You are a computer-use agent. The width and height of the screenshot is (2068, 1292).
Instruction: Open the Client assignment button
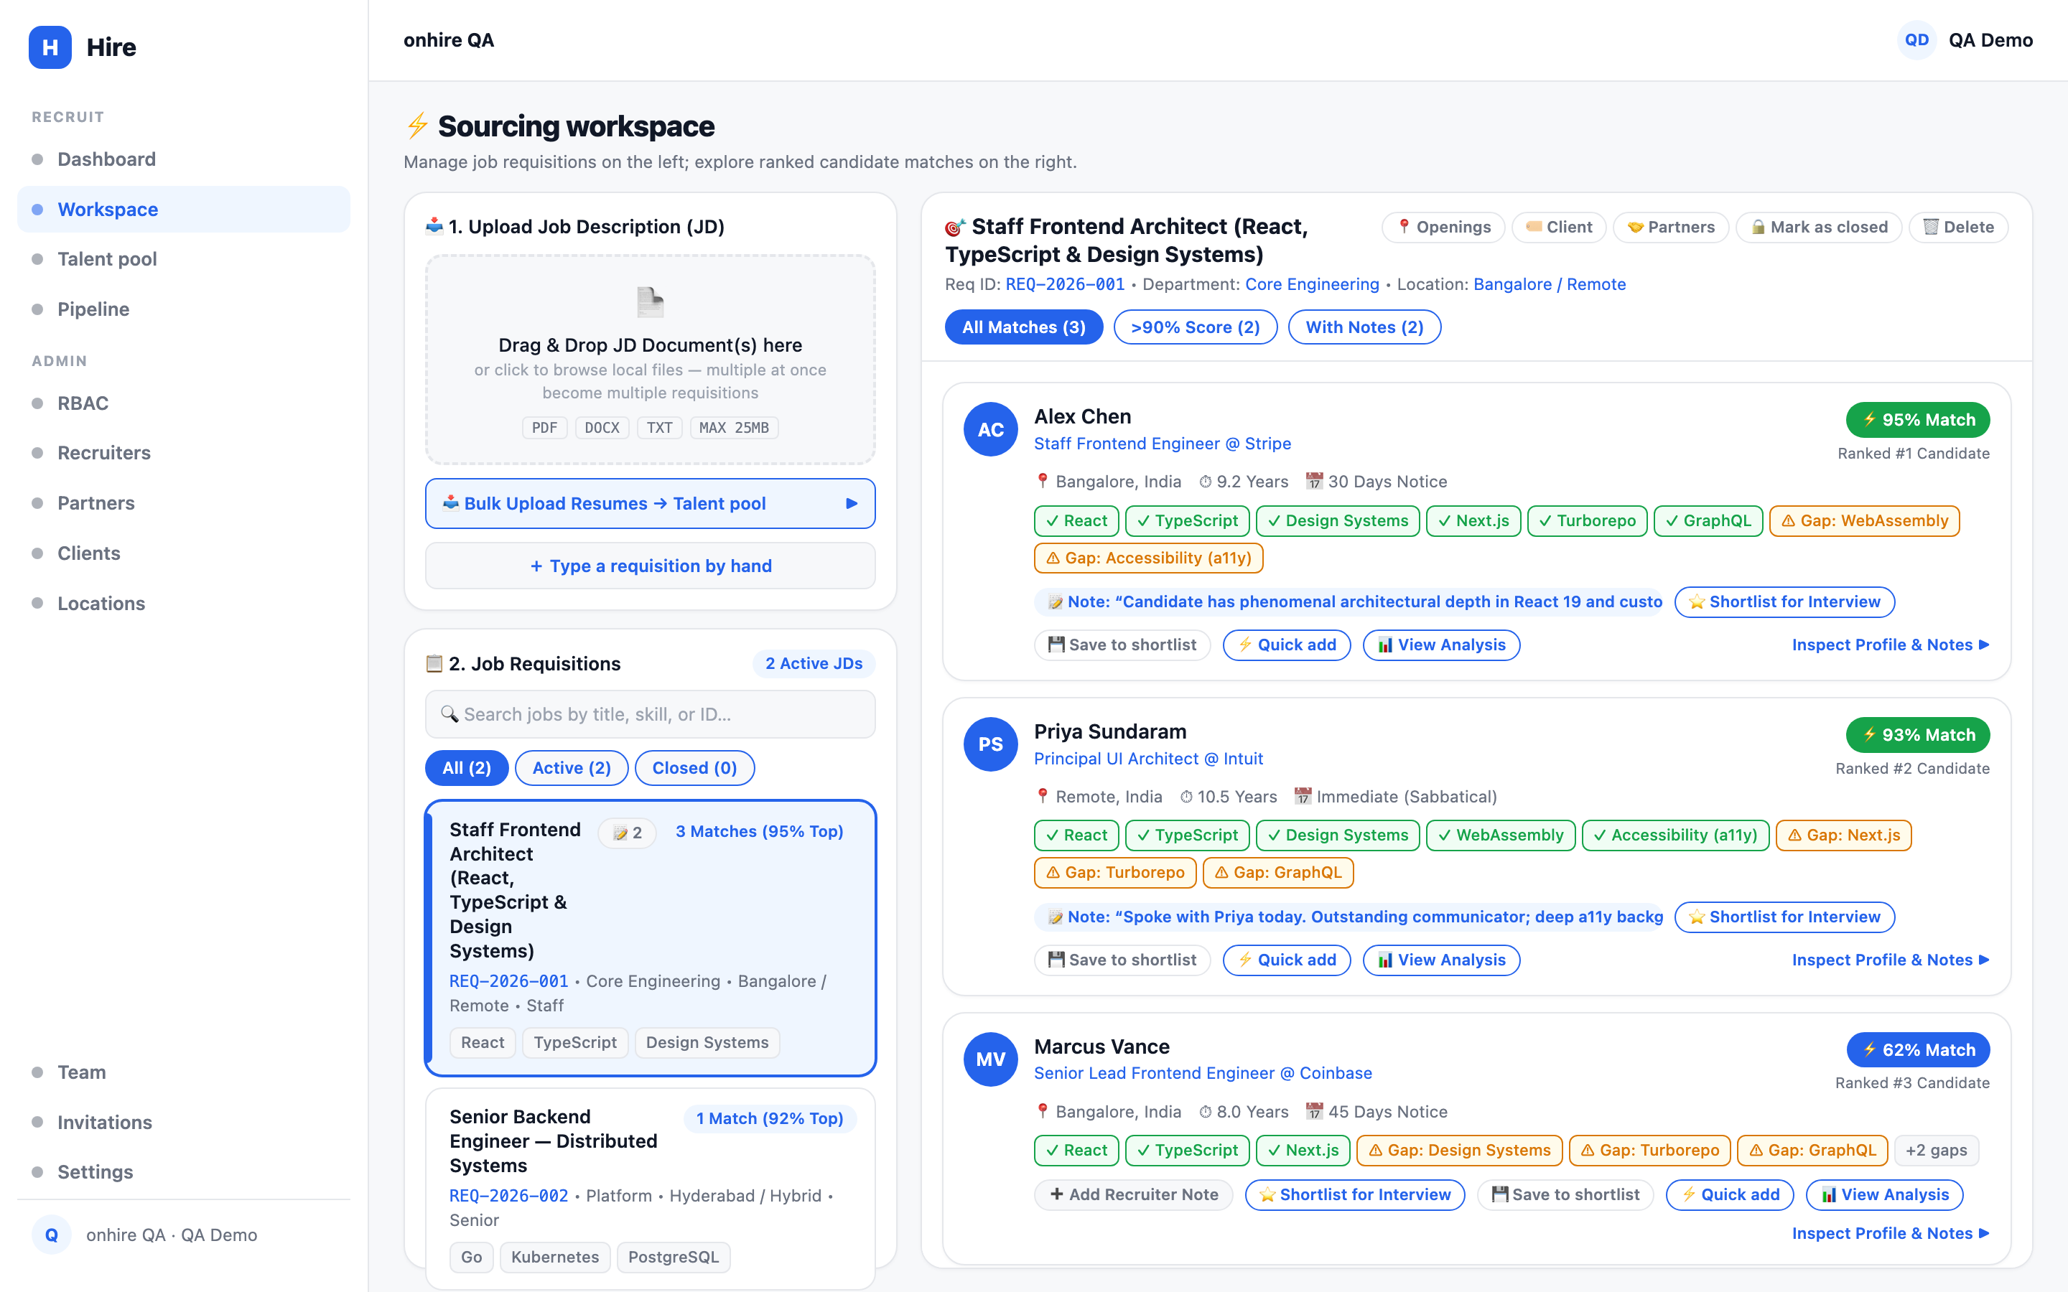pyautogui.click(x=1559, y=228)
